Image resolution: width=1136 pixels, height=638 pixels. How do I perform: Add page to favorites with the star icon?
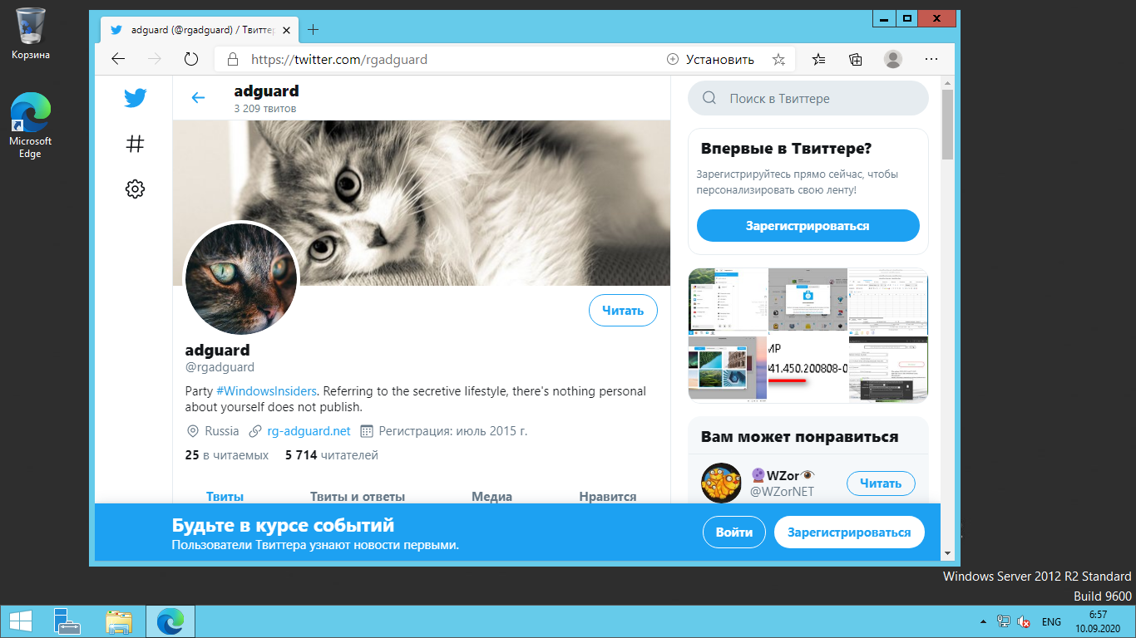tap(778, 60)
